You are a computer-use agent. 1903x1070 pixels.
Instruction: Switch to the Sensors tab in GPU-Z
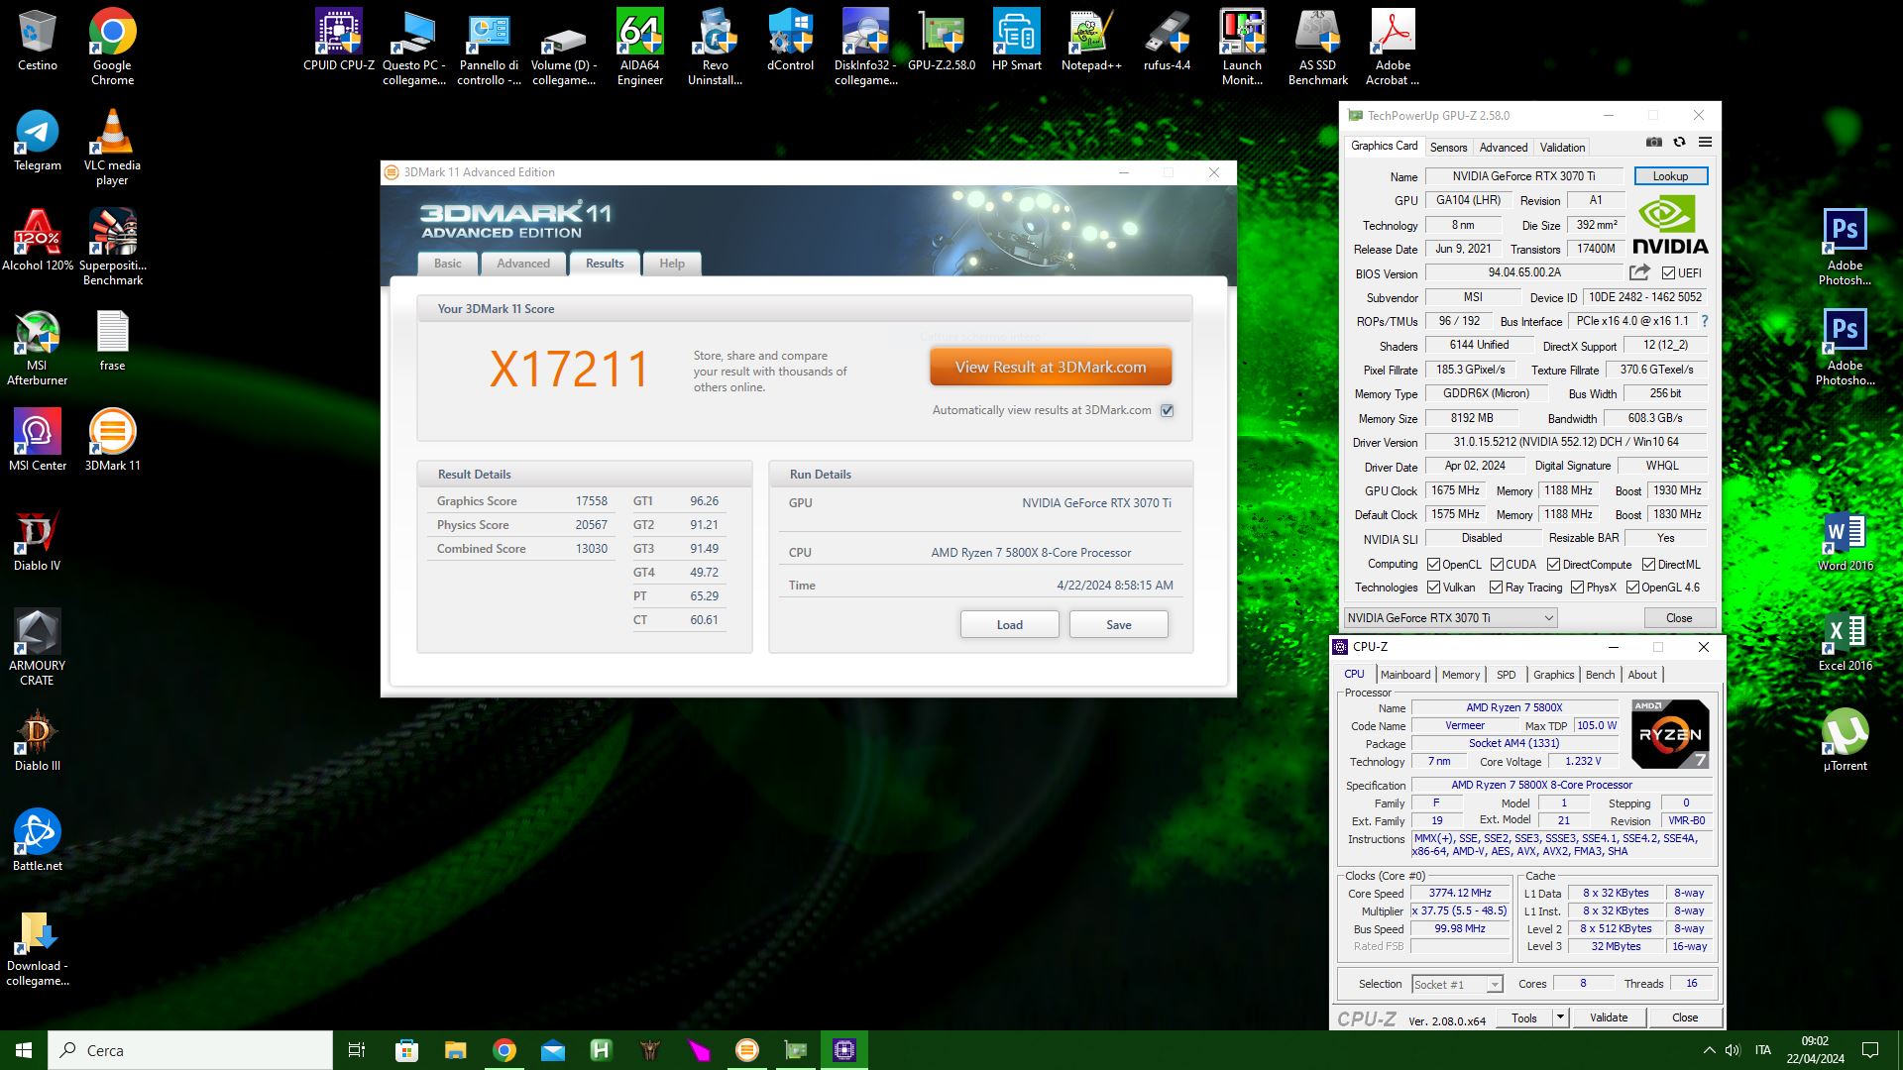[x=1448, y=148]
